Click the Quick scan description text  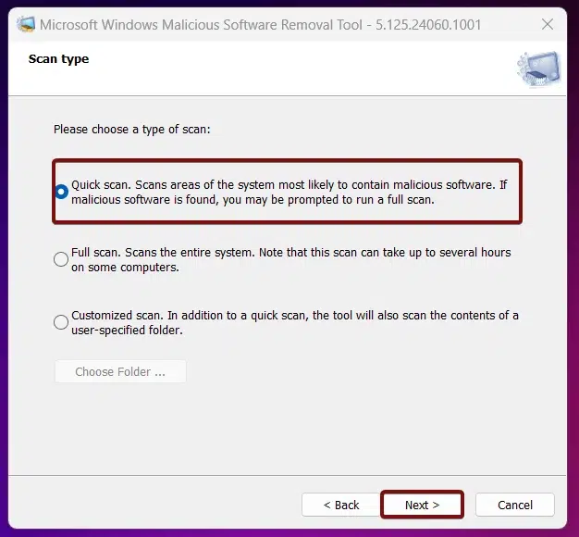pyautogui.click(x=289, y=192)
